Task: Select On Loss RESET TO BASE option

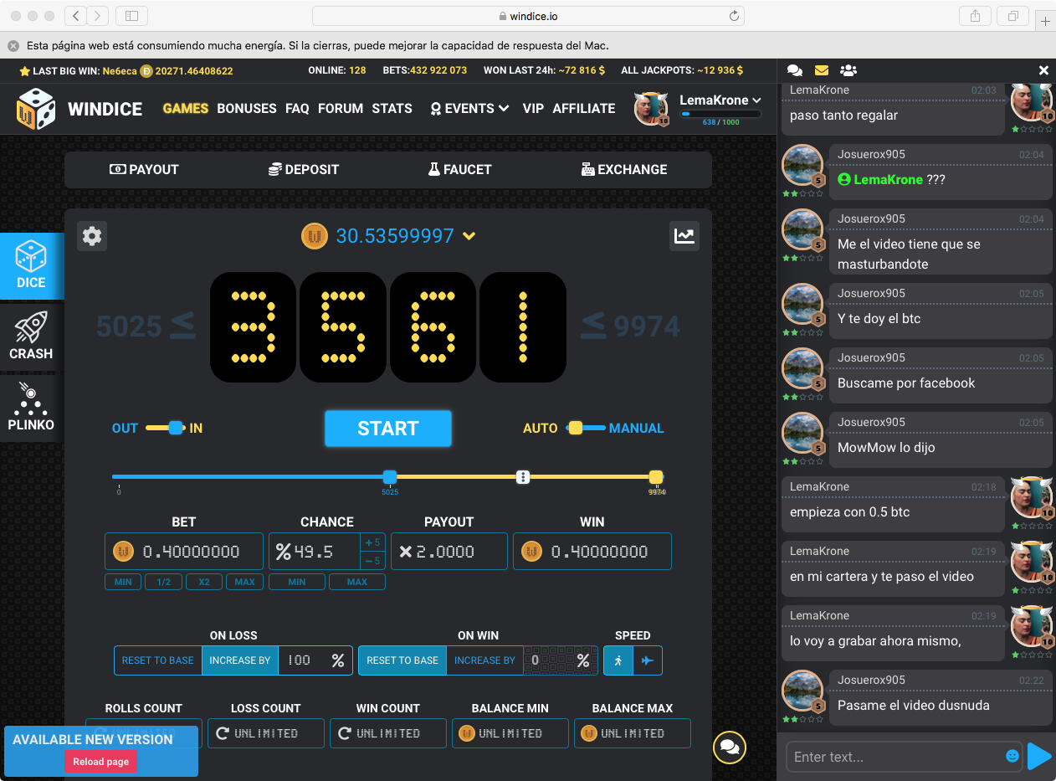Action: [158, 660]
